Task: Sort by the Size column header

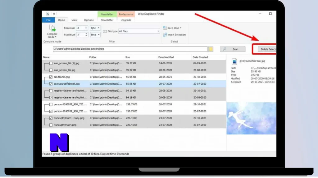Action: (141, 57)
